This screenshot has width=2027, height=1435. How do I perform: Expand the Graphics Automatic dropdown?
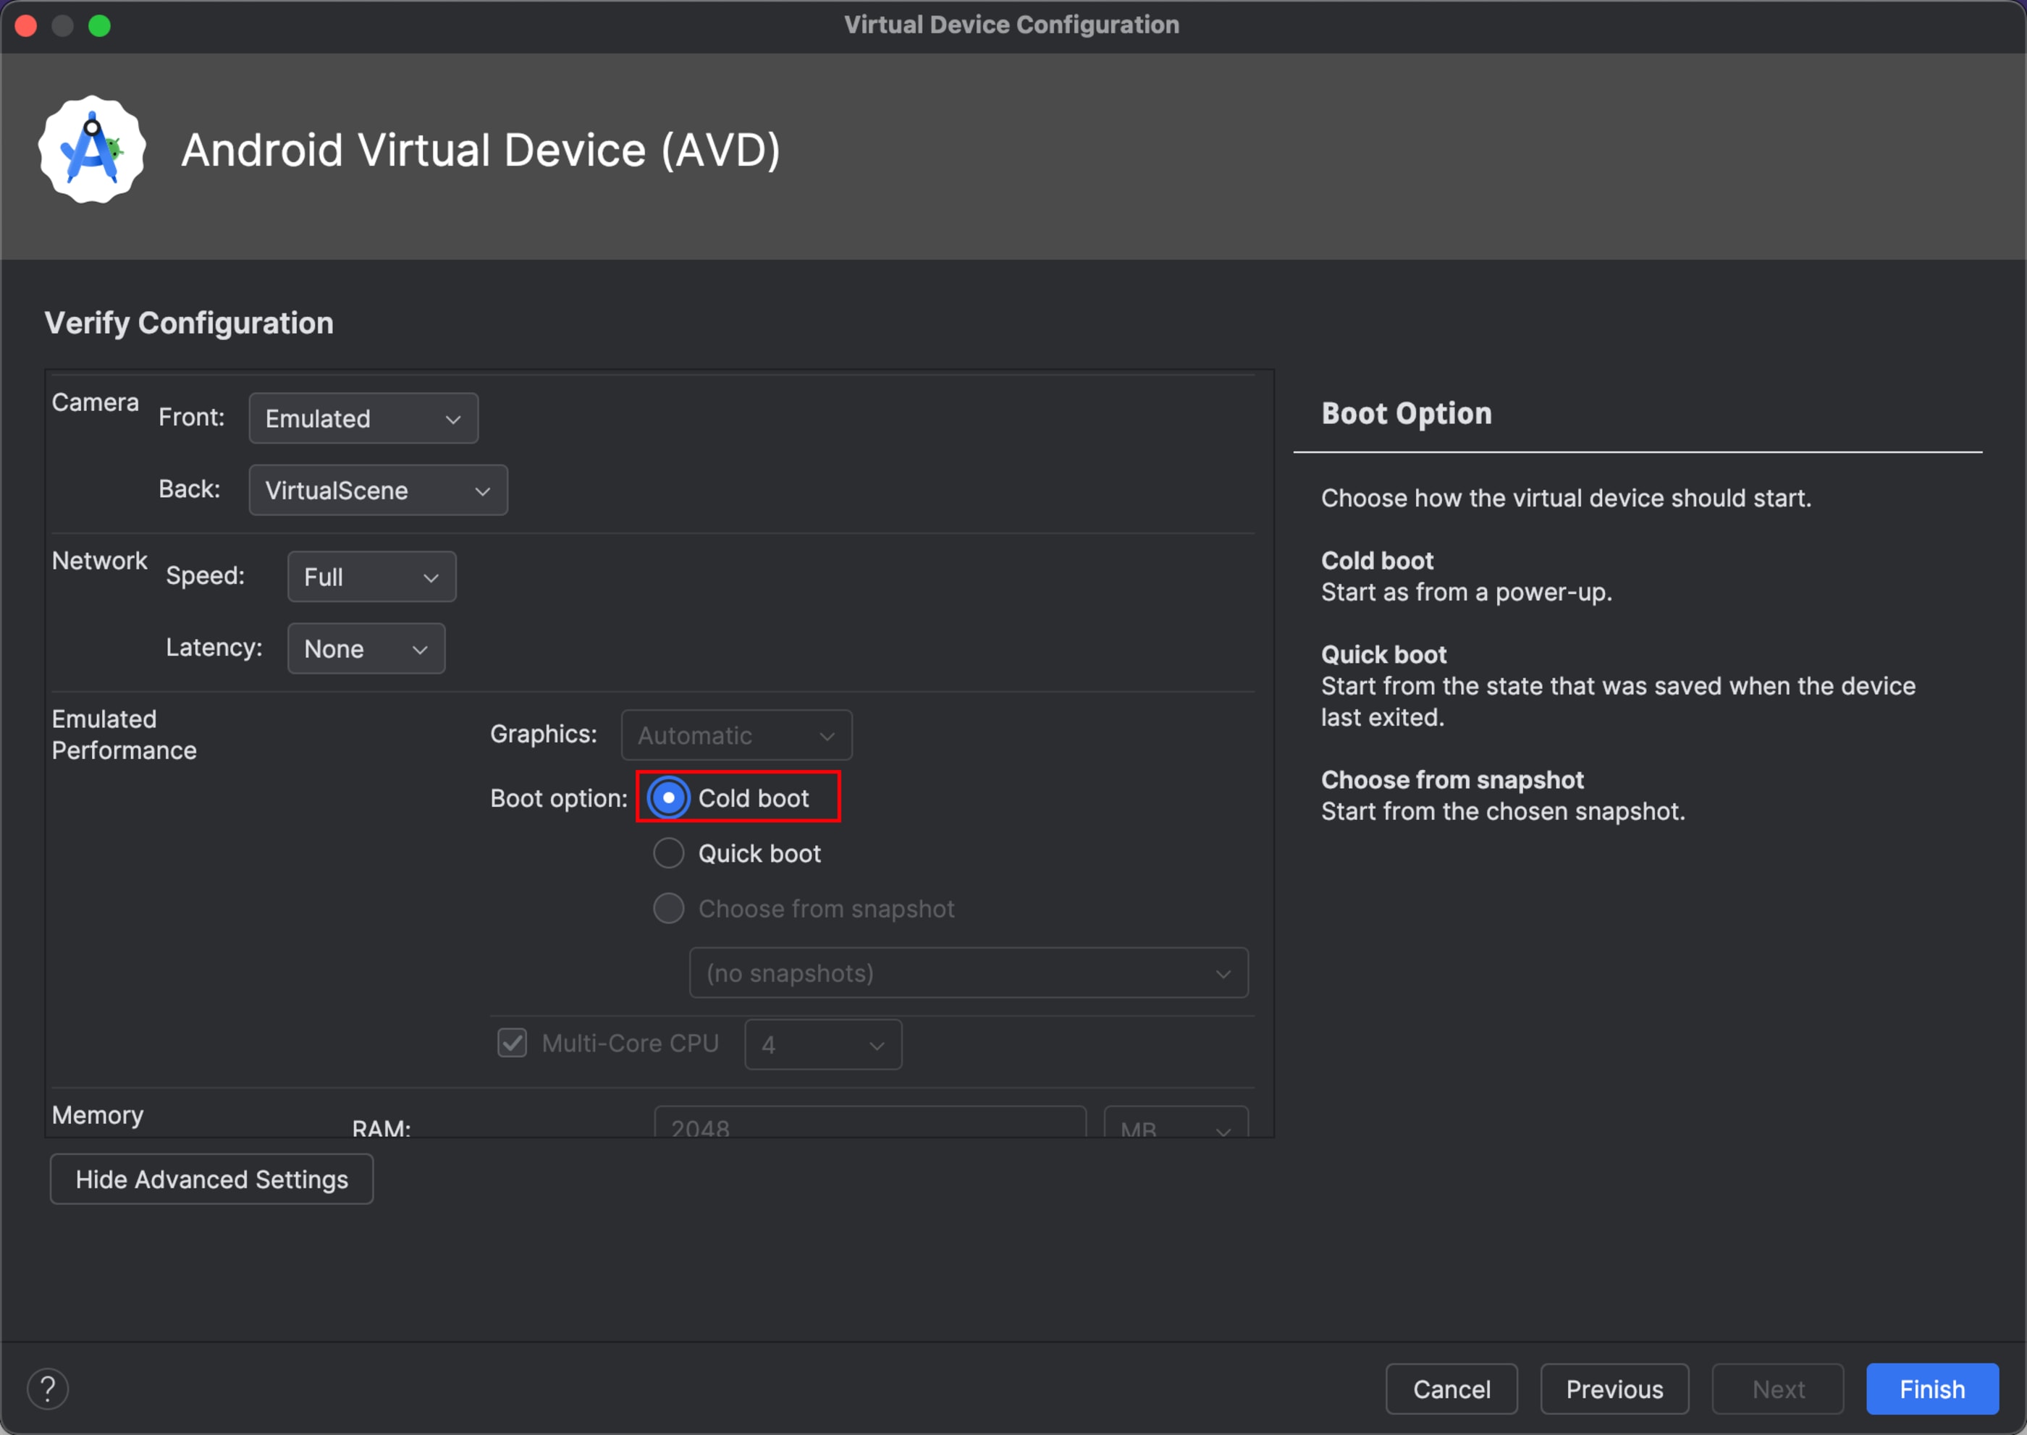coord(736,735)
